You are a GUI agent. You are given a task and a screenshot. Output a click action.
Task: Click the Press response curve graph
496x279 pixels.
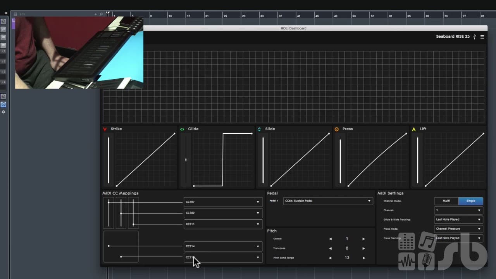[x=377, y=160]
